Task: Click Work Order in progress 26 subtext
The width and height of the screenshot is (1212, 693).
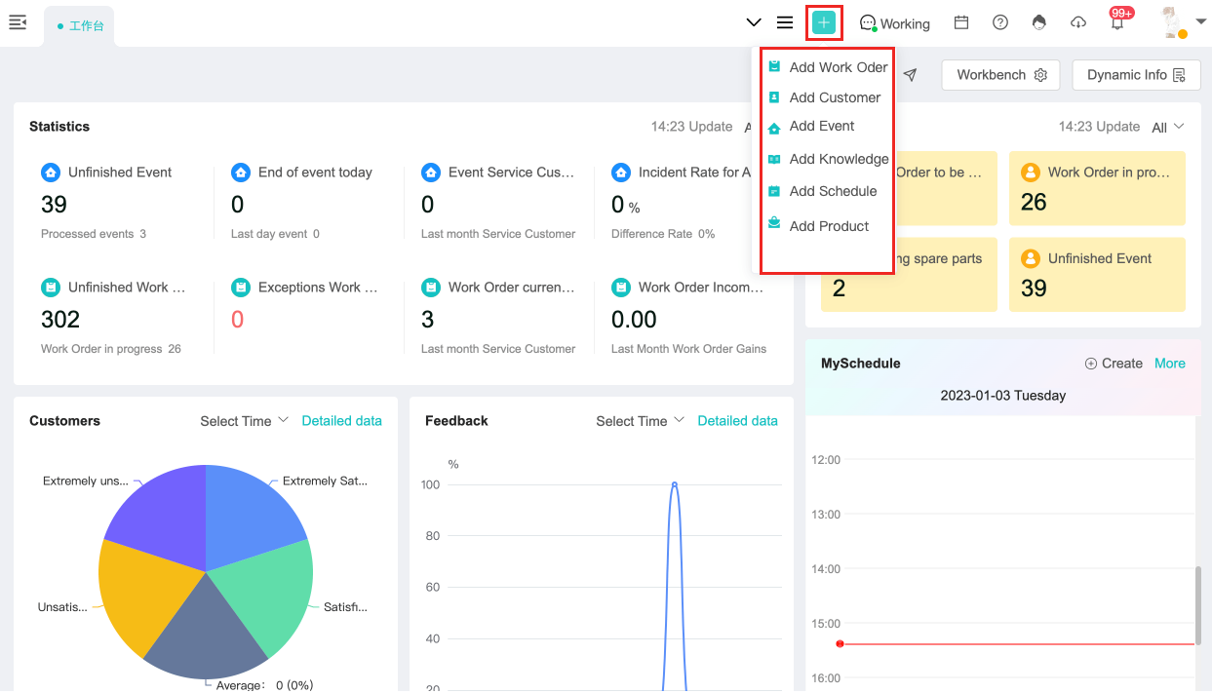Action: [x=111, y=349]
